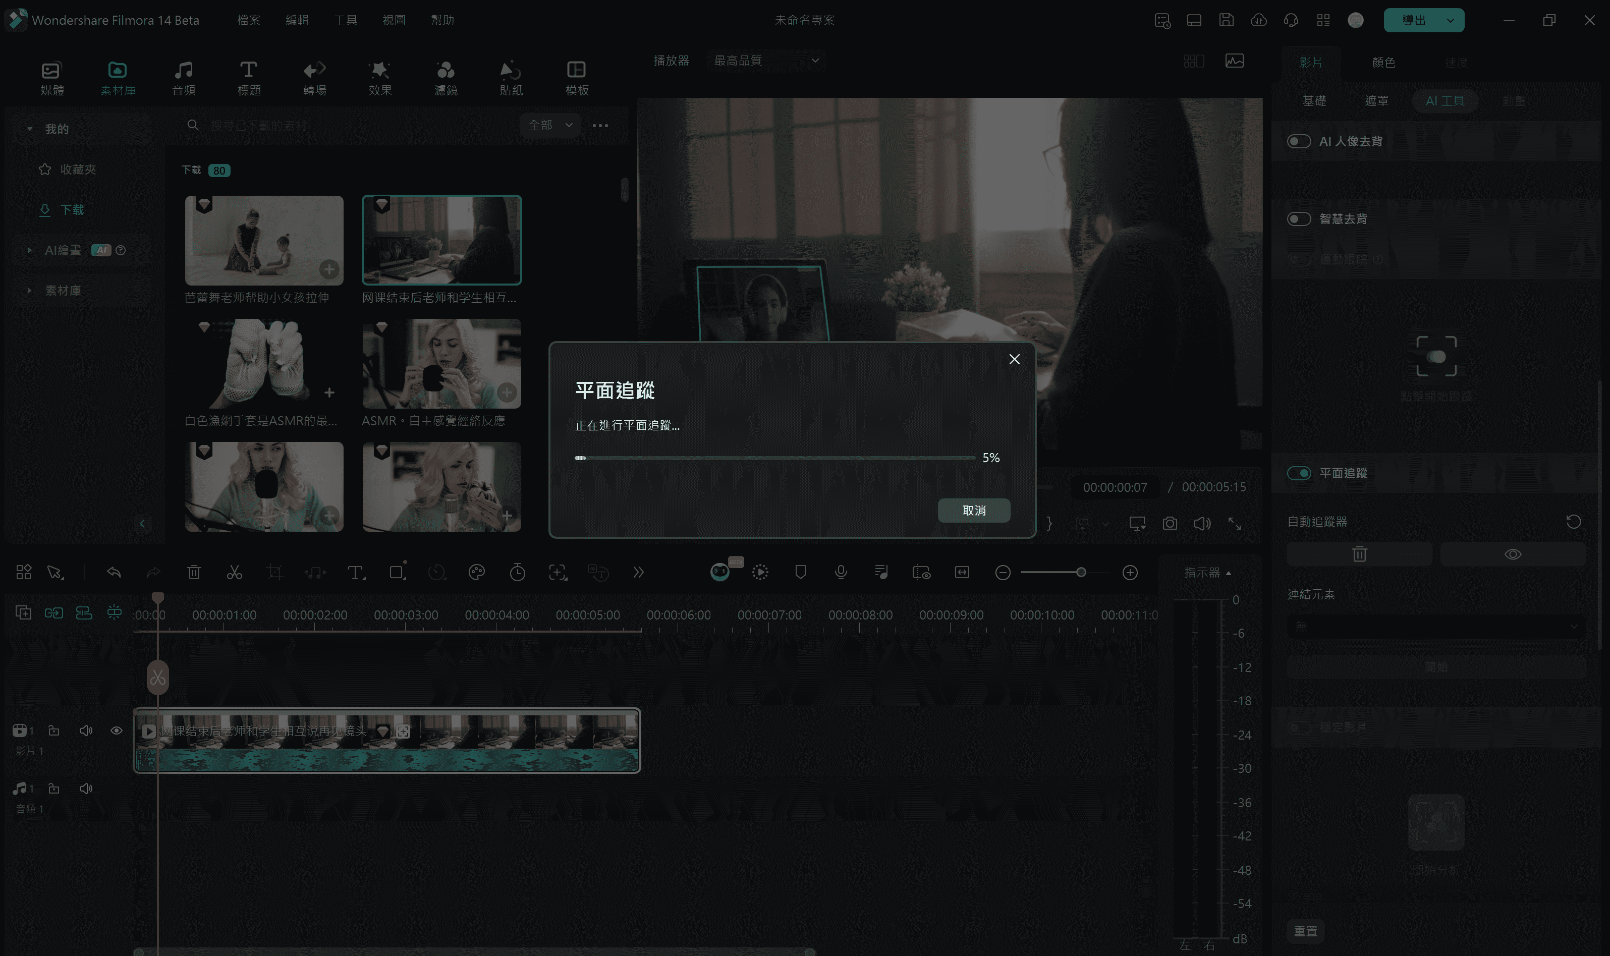Split clip with scissors toolbar icon

(x=235, y=572)
